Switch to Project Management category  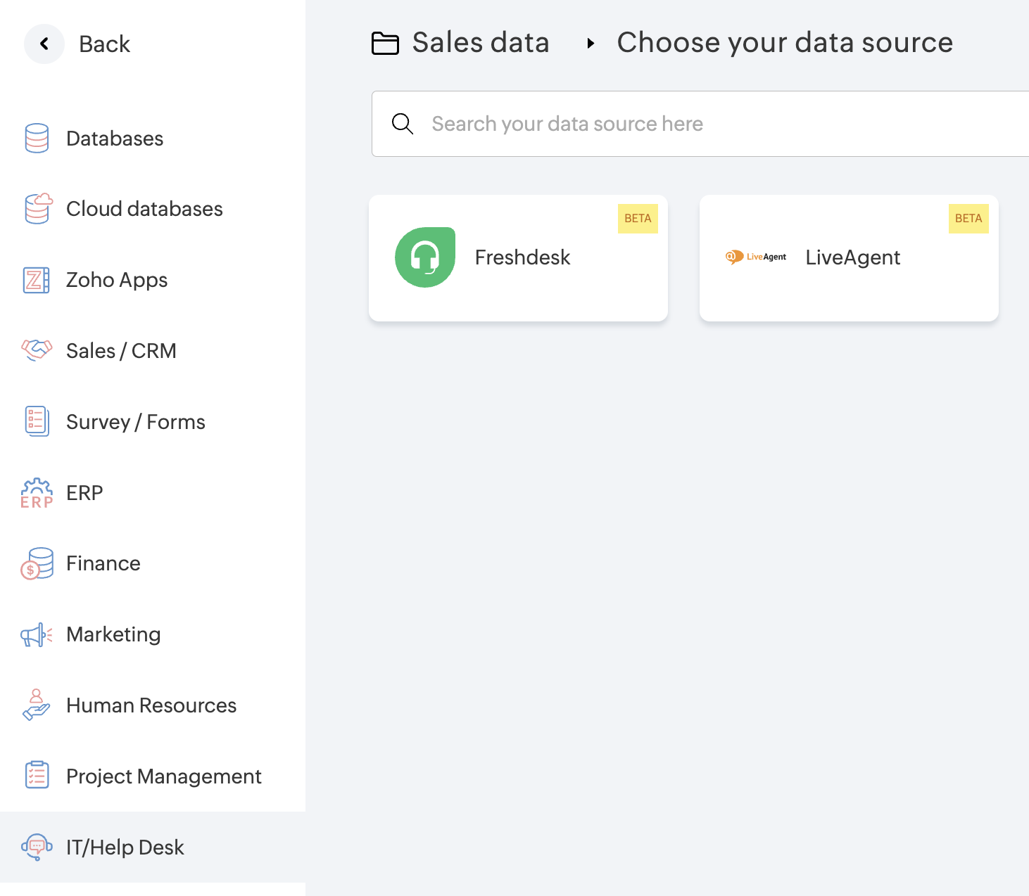(163, 776)
